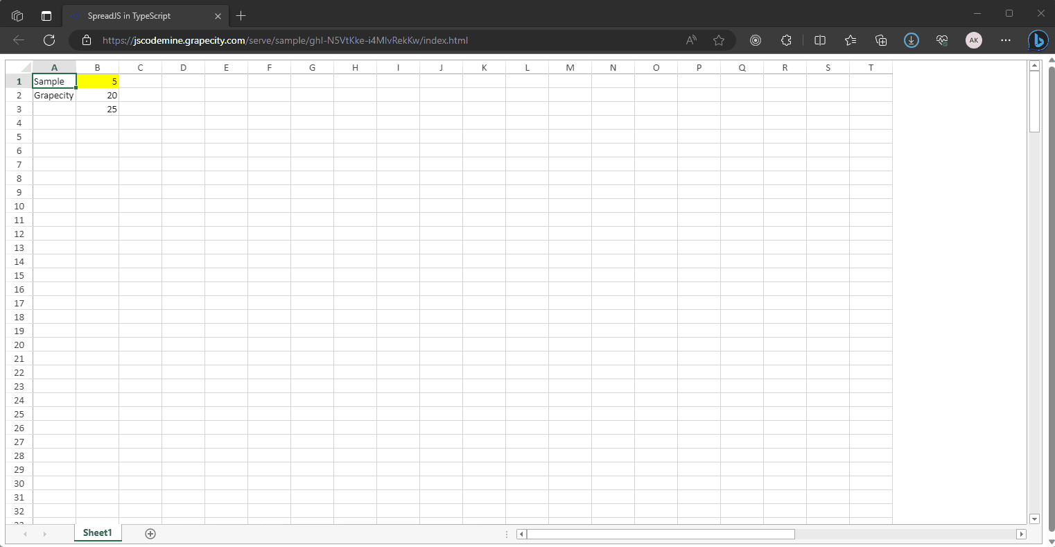The image size is (1055, 547).
Task: Open the Bing Copilot sidebar icon
Action: tap(1038, 41)
